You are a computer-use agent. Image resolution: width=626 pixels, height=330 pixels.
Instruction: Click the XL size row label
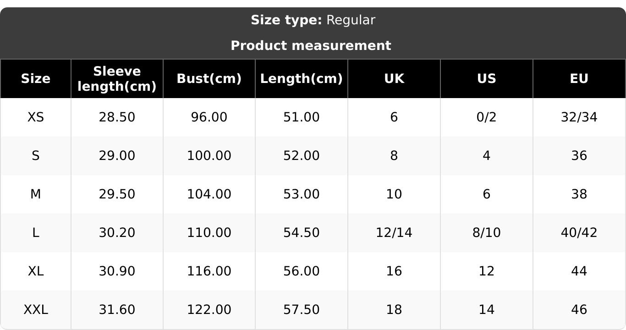(x=35, y=271)
